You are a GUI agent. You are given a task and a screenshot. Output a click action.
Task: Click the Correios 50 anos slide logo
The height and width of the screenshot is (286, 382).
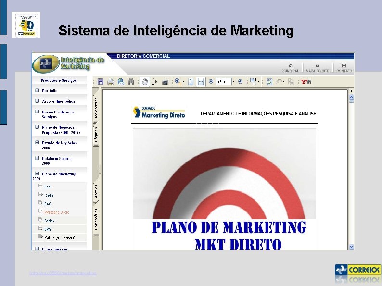click(x=26, y=25)
